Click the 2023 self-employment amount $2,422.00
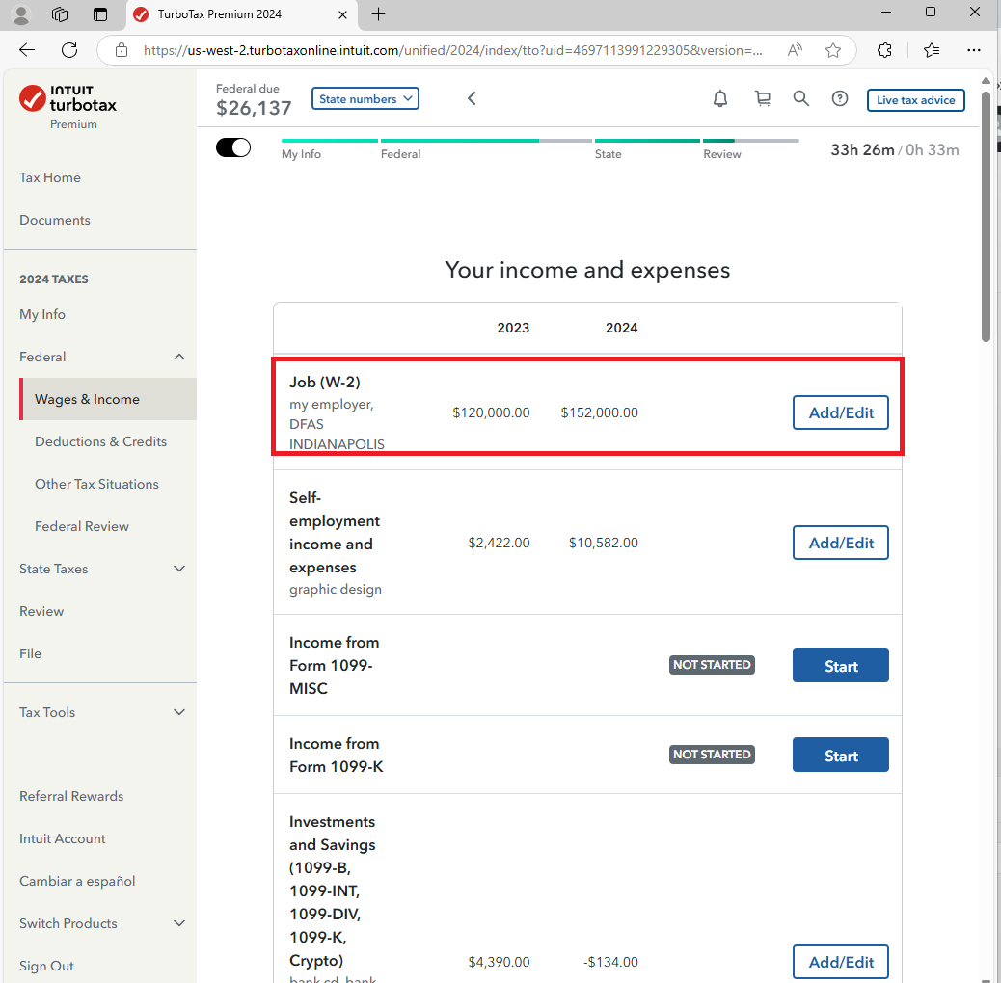1001x983 pixels. tap(499, 543)
